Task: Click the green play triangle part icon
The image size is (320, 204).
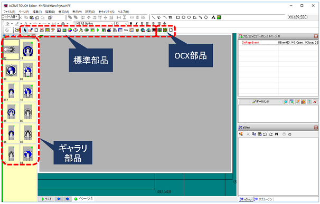Action: (x=98, y=30)
